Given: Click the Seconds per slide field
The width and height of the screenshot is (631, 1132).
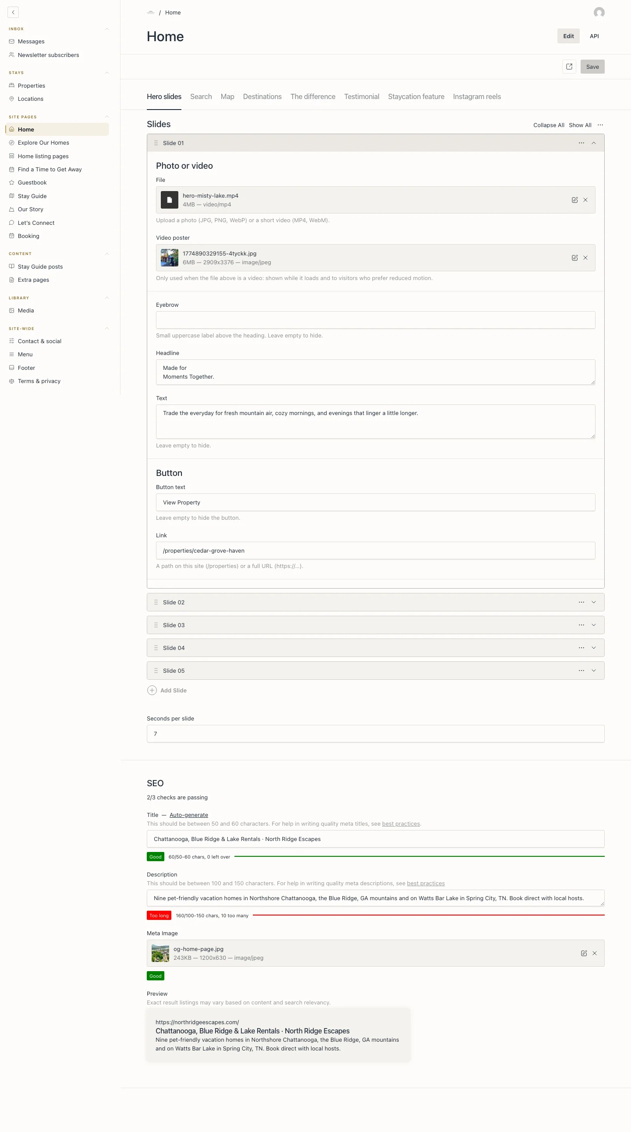Looking at the screenshot, I should click(x=376, y=734).
